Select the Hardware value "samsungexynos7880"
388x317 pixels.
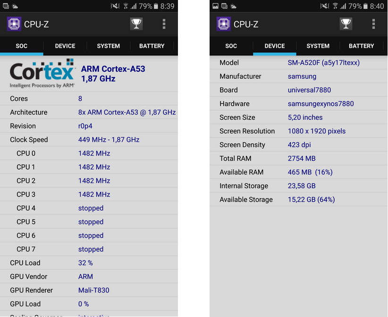[321, 104]
